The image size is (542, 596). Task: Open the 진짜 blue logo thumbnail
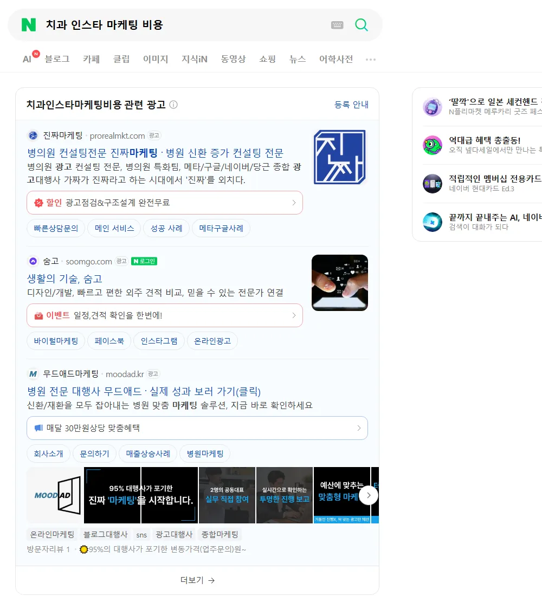[340, 157]
